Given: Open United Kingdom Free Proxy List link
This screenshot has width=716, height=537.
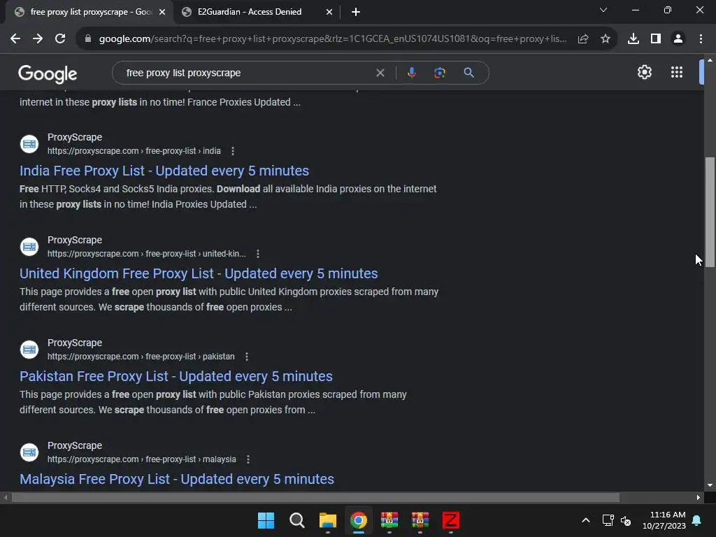Looking at the screenshot, I should click(199, 273).
